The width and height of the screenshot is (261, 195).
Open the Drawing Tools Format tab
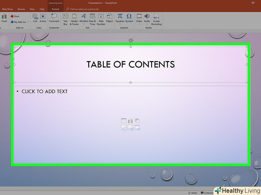pos(56,9)
